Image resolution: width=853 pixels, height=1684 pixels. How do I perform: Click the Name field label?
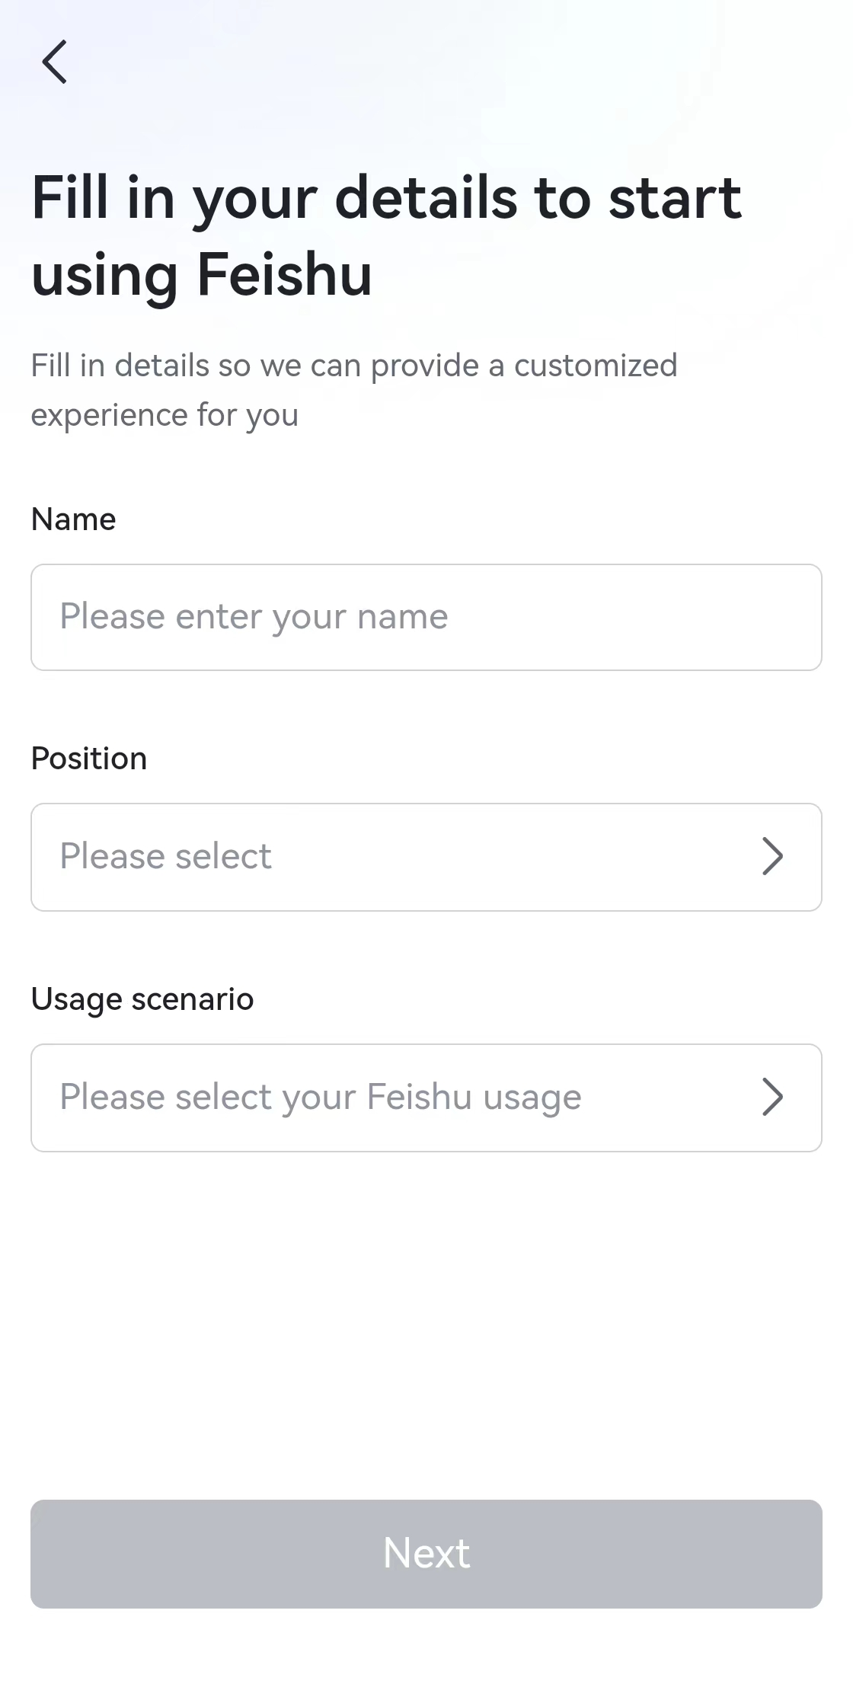[x=72, y=519]
